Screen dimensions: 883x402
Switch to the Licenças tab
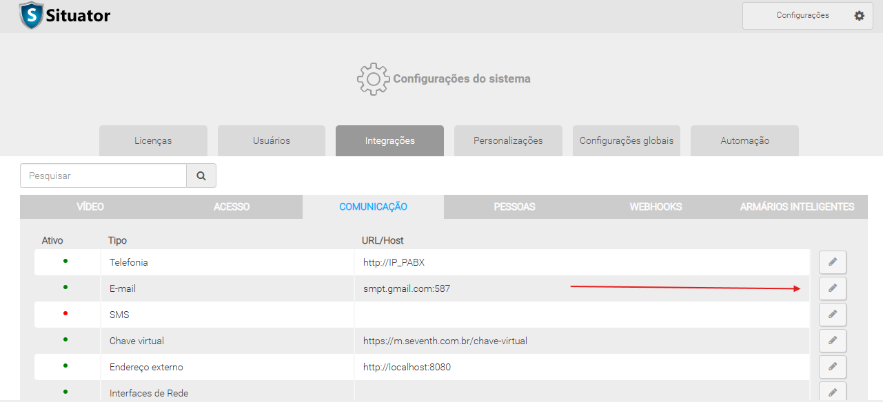pos(153,140)
